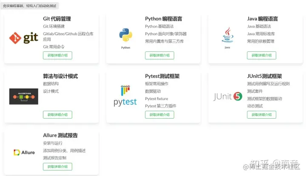Viewport: 306px width, 176px height.
Task: Click the text "常用内置库与第三方库"
Action: (x=164, y=41)
